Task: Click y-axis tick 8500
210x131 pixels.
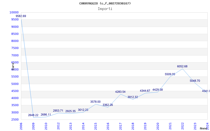Action: pyautogui.click(x=15, y=34)
